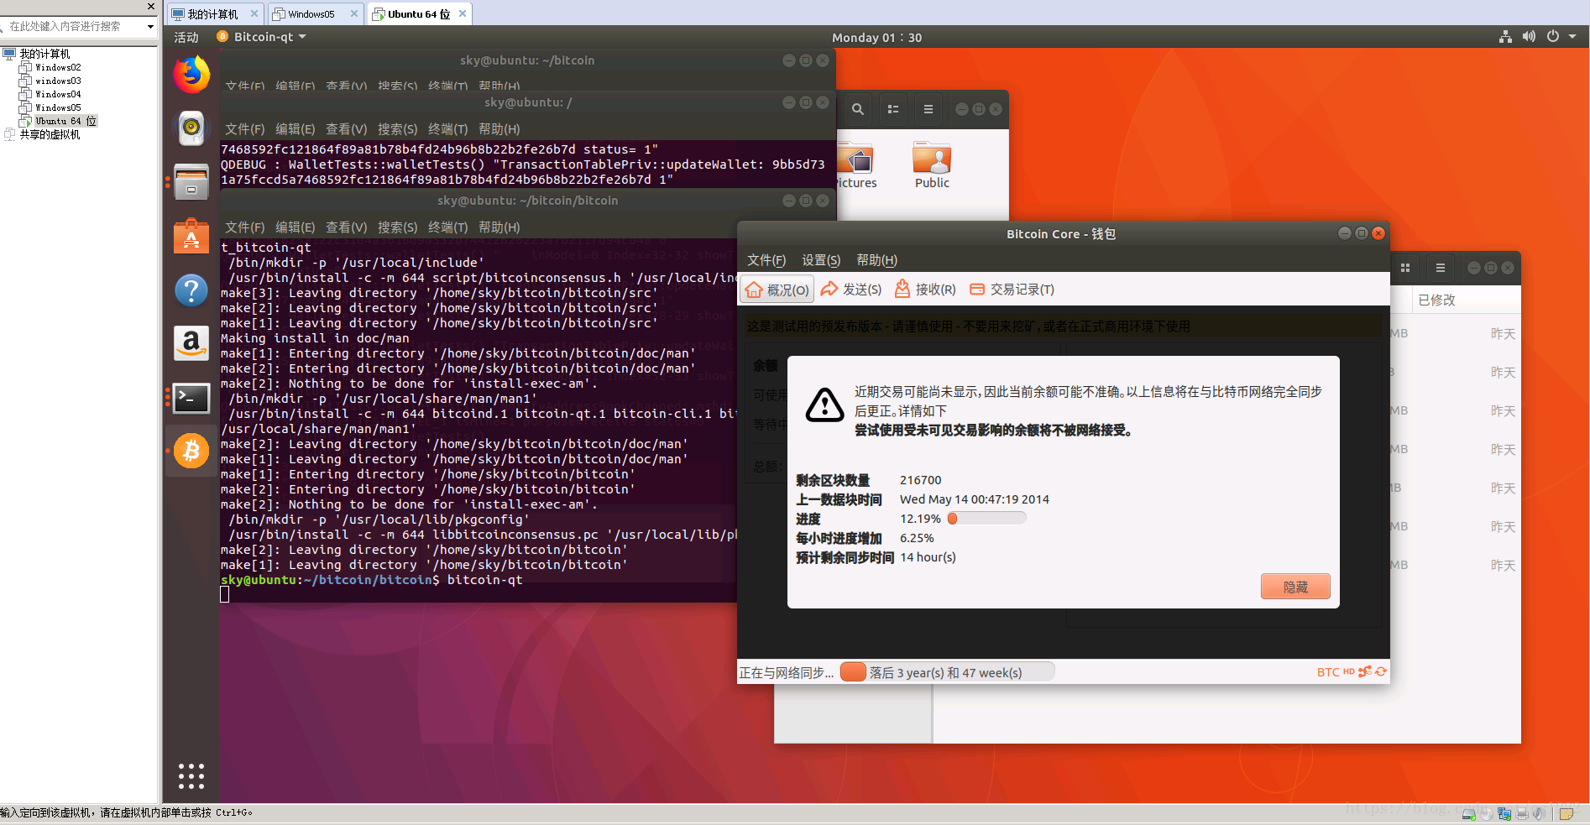Select Windows04 in VMware library tree

[58, 94]
